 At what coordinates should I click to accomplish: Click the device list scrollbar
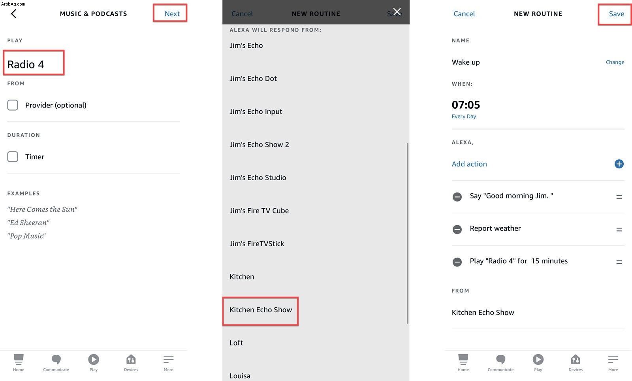click(407, 233)
